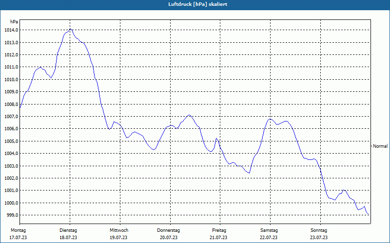Click the 1011,0 axis value
The height and width of the screenshot is (243, 390).
11,67
